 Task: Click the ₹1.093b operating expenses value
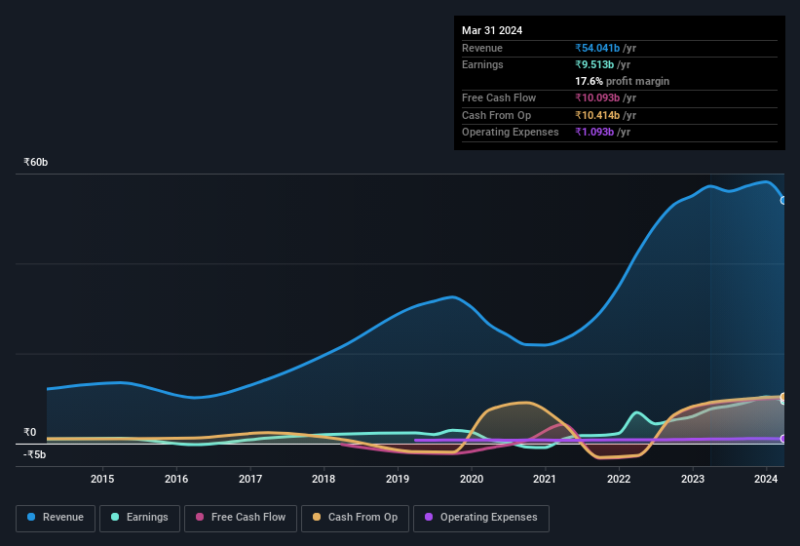(x=594, y=132)
